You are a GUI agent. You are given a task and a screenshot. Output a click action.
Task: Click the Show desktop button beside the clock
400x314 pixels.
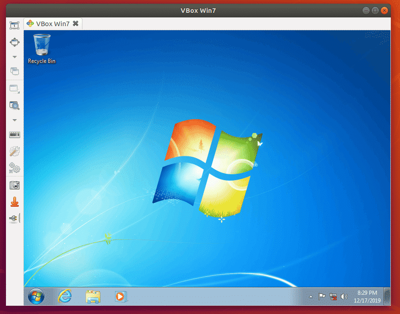click(387, 297)
